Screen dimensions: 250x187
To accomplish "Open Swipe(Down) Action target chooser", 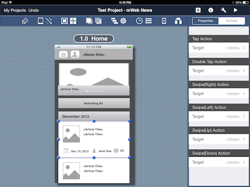I will coord(218,162).
